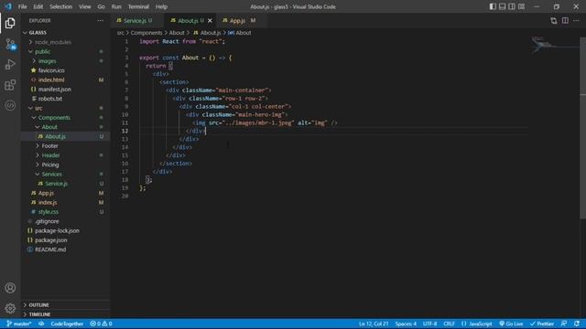
Task: Collapse the Components folder
Action: point(66,117)
